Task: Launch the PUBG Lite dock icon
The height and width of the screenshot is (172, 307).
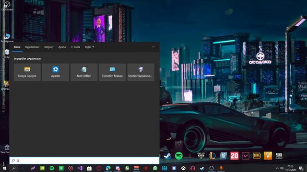Action: tap(279, 156)
